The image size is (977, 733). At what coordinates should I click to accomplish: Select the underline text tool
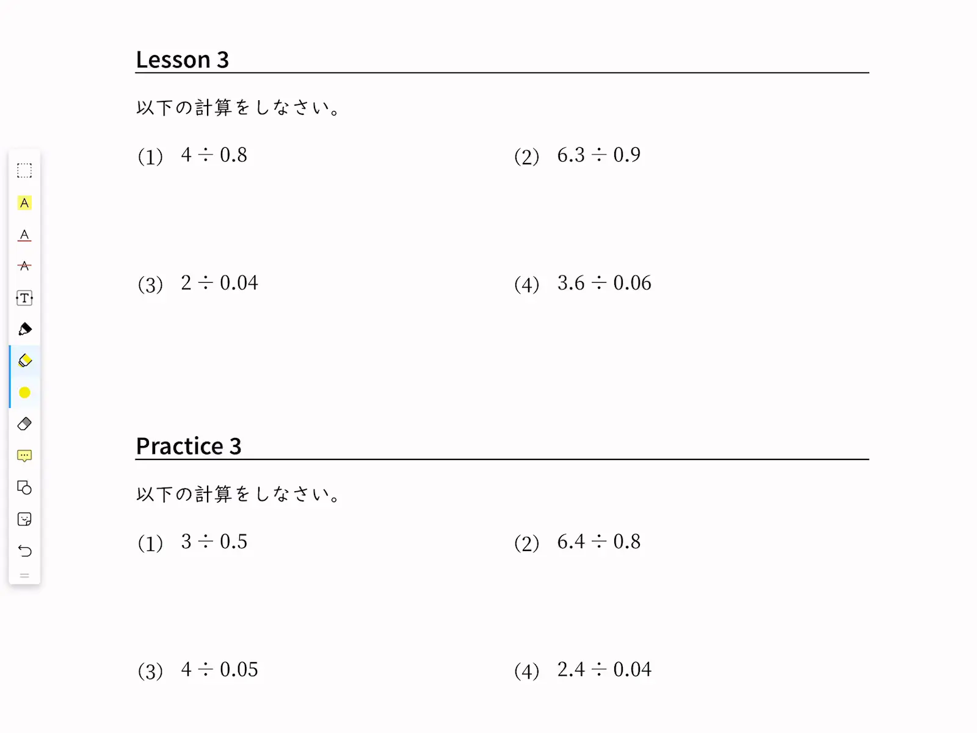coord(24,235)
